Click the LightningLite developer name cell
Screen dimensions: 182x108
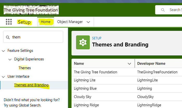pyautogui.click(x=147, y=80)
